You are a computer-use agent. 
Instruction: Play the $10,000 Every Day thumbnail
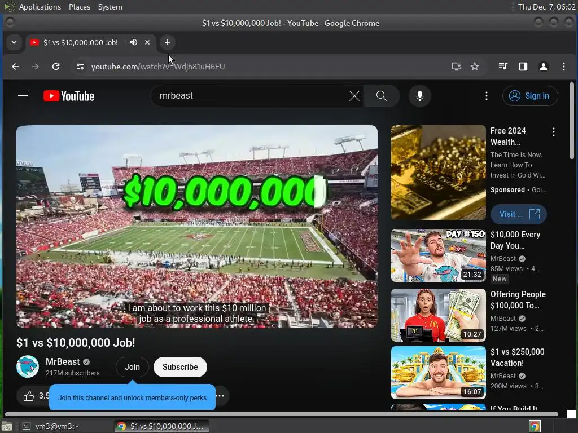click(438, 255)
